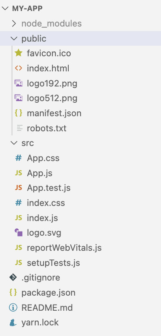
Task: Click the image icon beside logo192.png
Action: coord(18,83)
